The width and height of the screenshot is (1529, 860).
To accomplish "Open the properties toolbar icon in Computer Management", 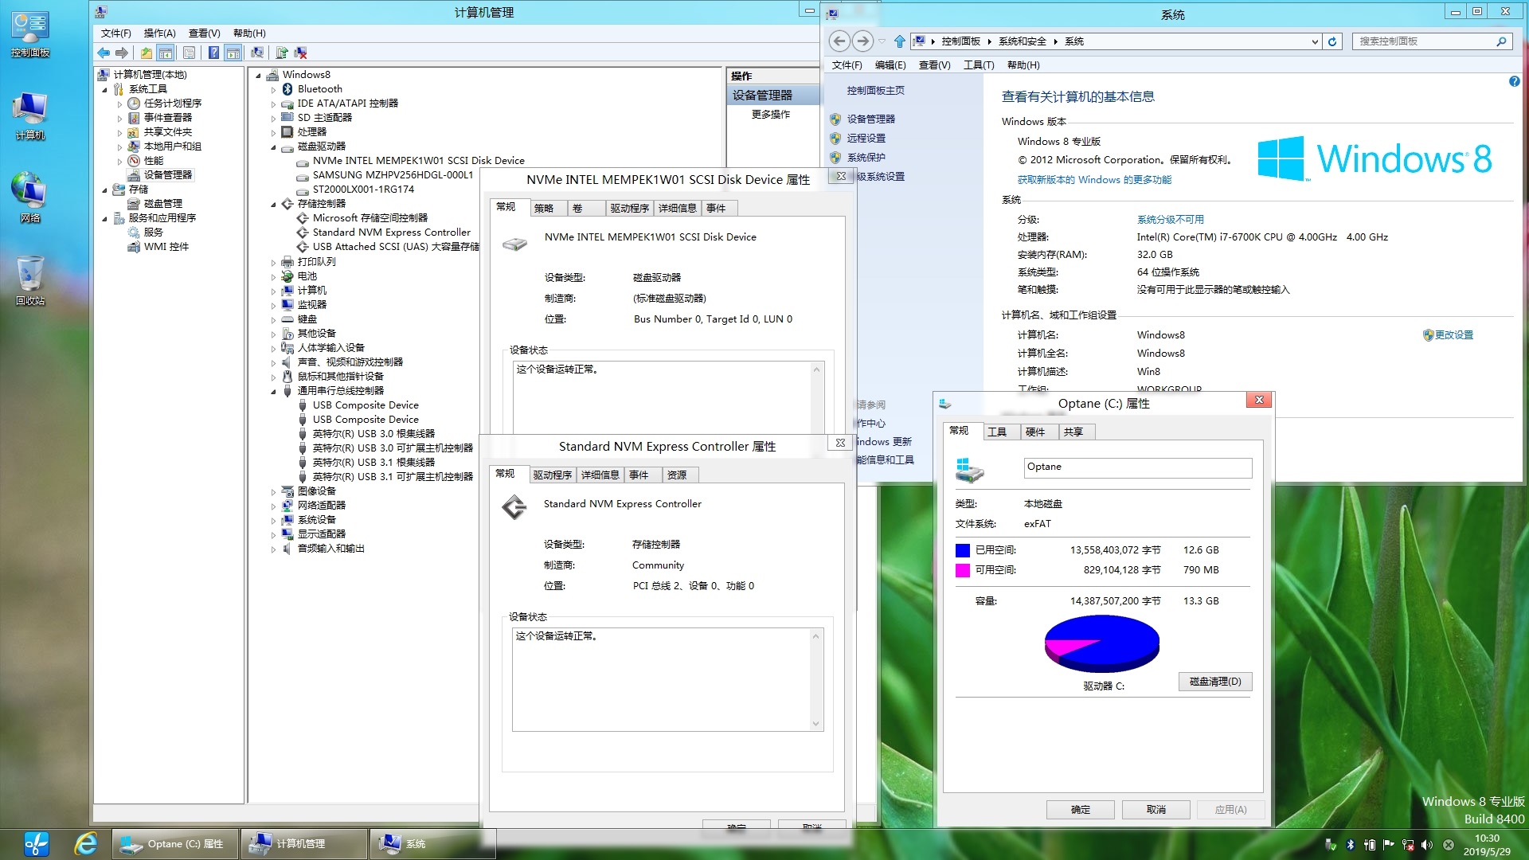I will coord(189,53).
